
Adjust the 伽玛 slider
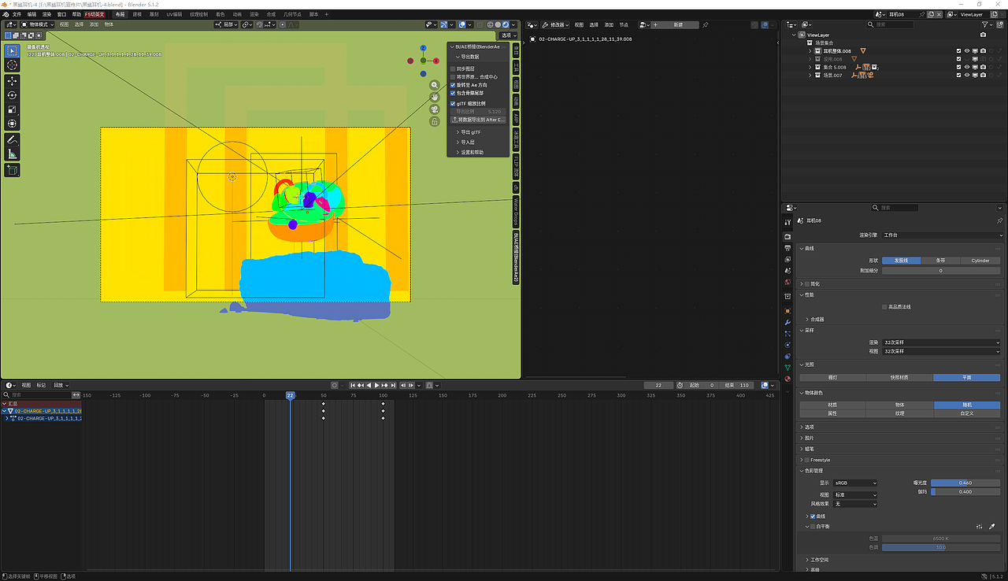[x=965, y=492]
